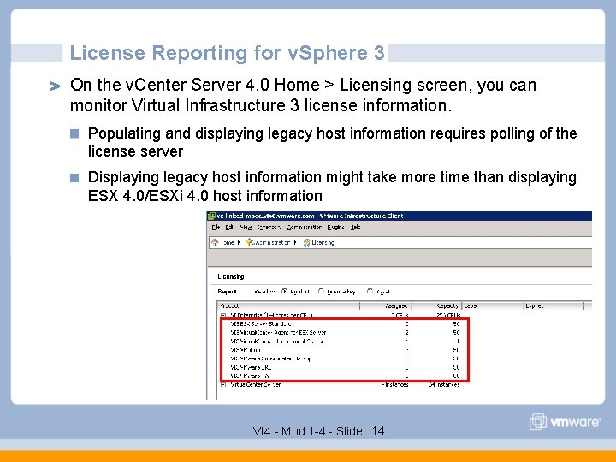Viewport: 616px width, 462px height.
Task: Open the Administration menu
Action: click(304, 227)
